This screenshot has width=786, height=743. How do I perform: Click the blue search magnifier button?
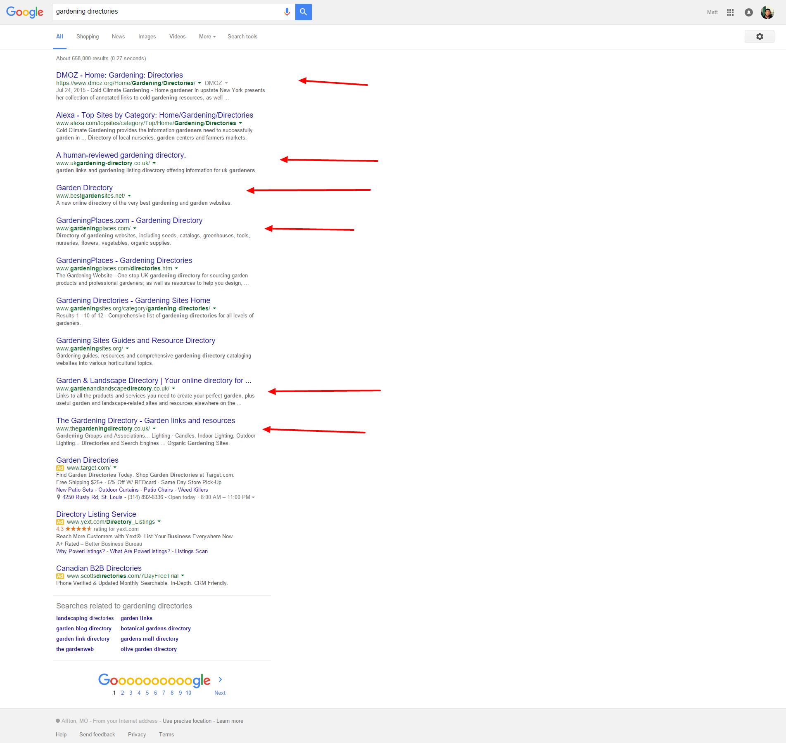click(304, 12)
